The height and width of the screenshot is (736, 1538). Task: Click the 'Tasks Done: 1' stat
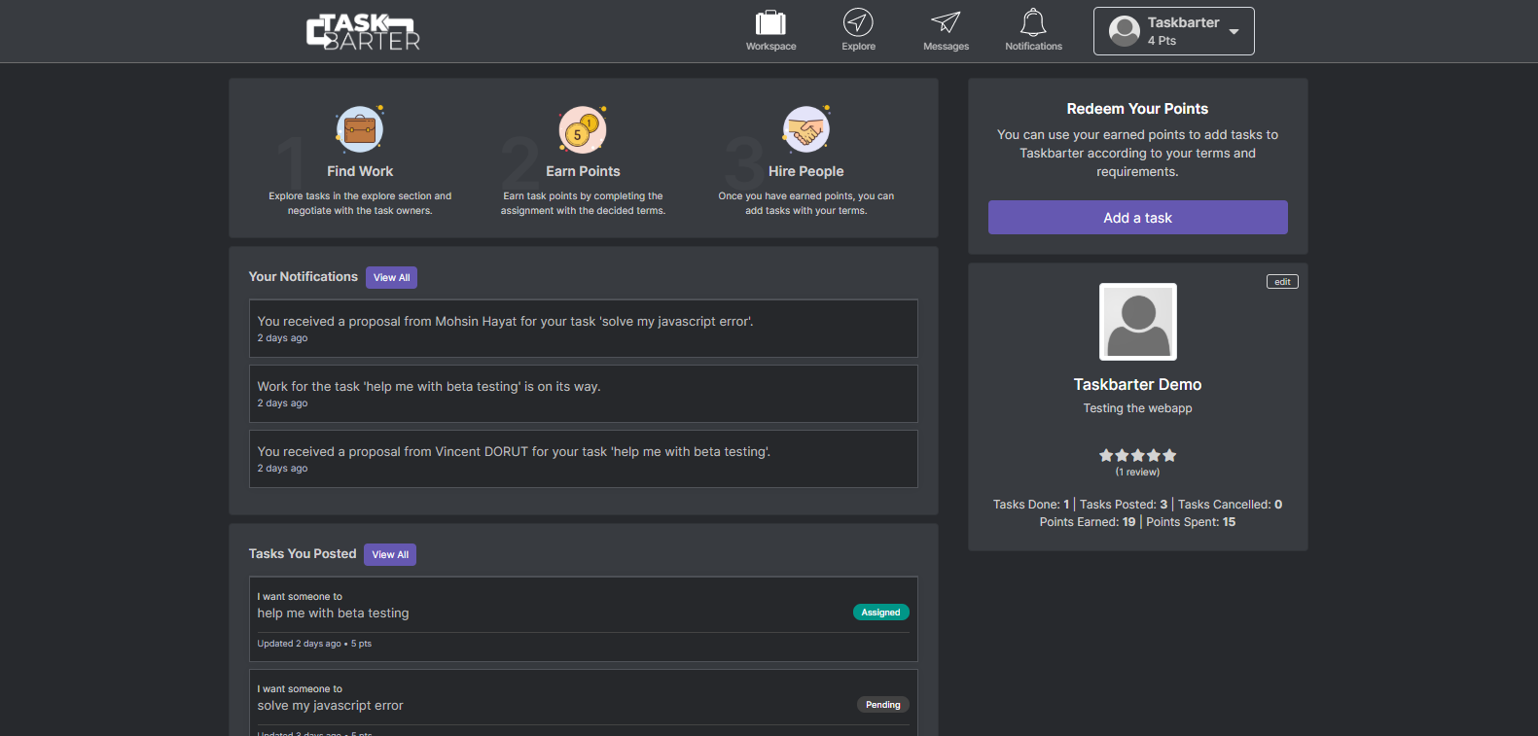point(1031,505)
